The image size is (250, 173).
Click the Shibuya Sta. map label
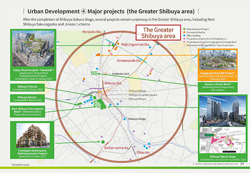point(113,83)
